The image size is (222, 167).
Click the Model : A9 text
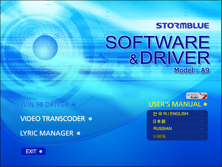click(192, 70)
